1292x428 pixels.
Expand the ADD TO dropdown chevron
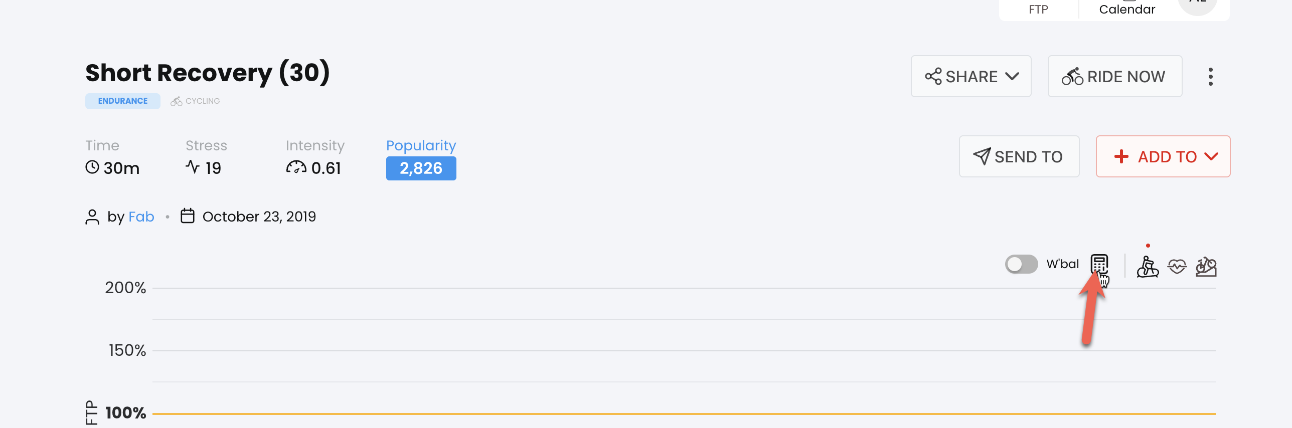[1211, 157]
